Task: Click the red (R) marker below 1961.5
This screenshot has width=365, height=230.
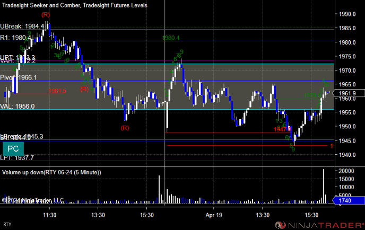Action: 84,90
